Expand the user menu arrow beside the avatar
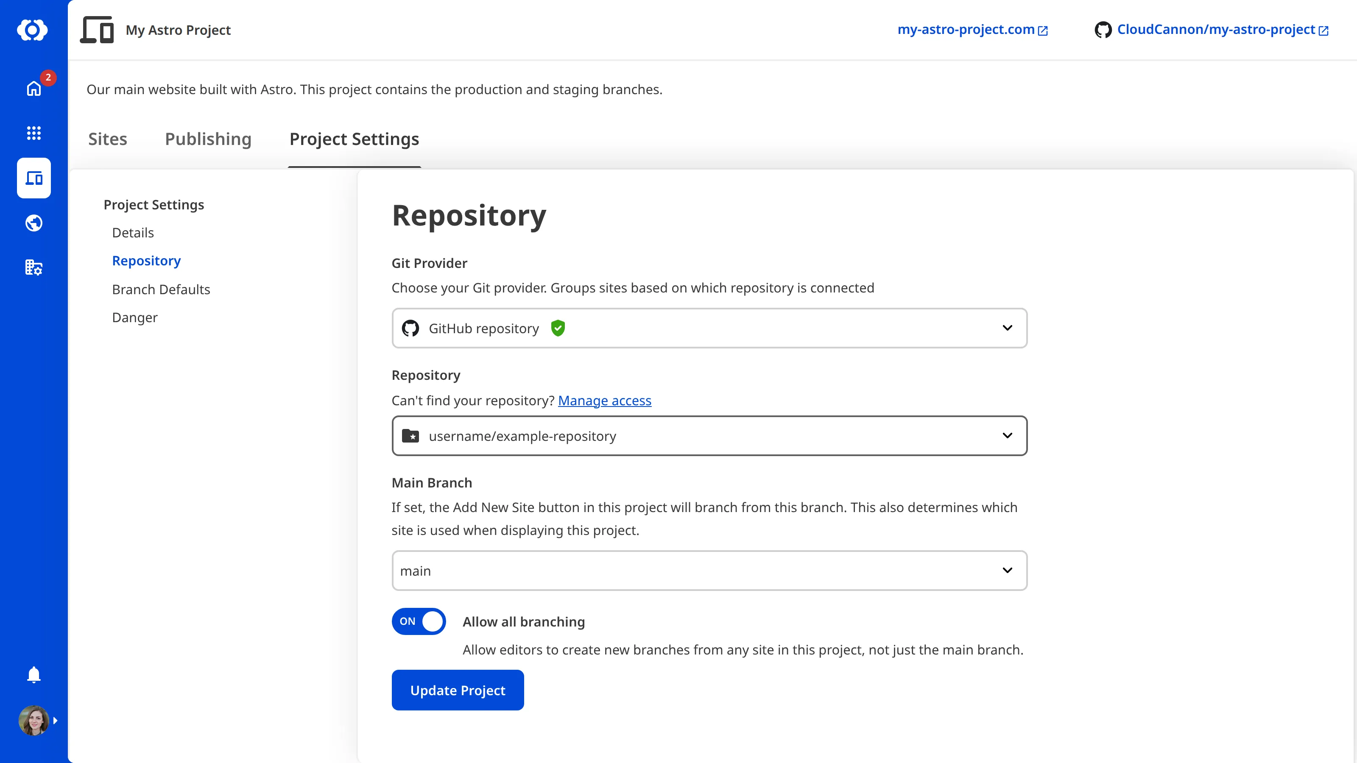This screenshot has width=1357, height=763. pyautogui.click(x=56, y=720)
